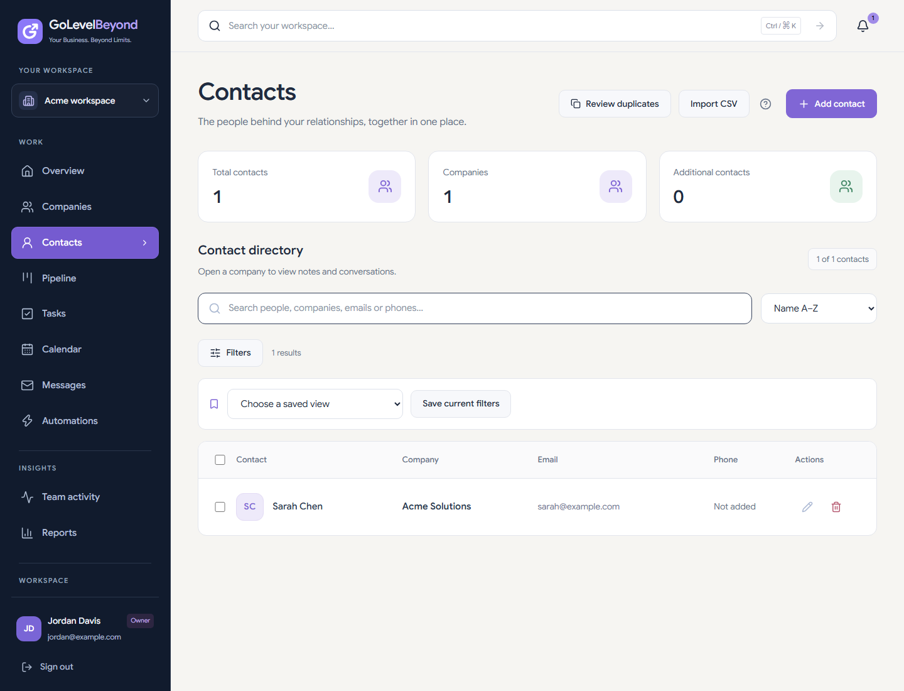904x691 pixels.
Task: Sign out of the account
Action: coord(48,667)
